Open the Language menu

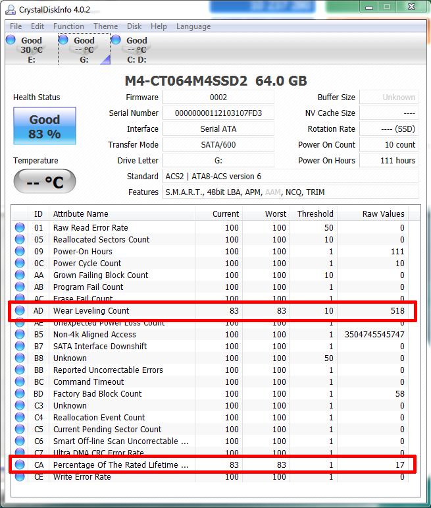point(193,26)
